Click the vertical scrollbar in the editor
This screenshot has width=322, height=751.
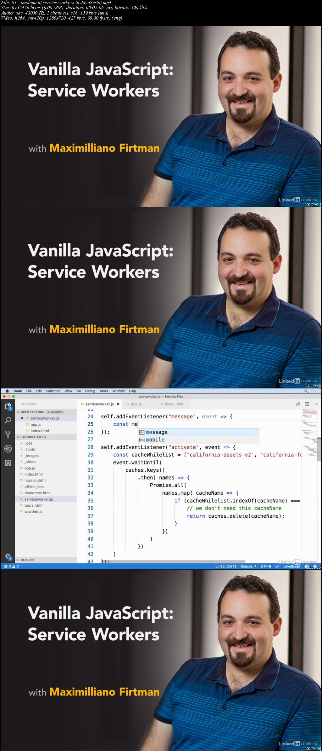319,449
